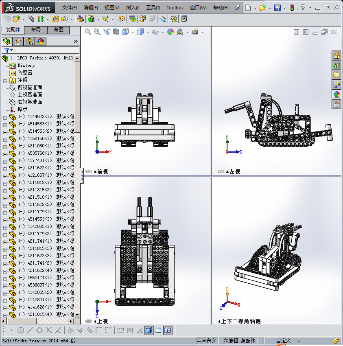Viewport: 343px width, 346px height.
Task: Click the feature tree filter input field
Action: tap(46, 50)
